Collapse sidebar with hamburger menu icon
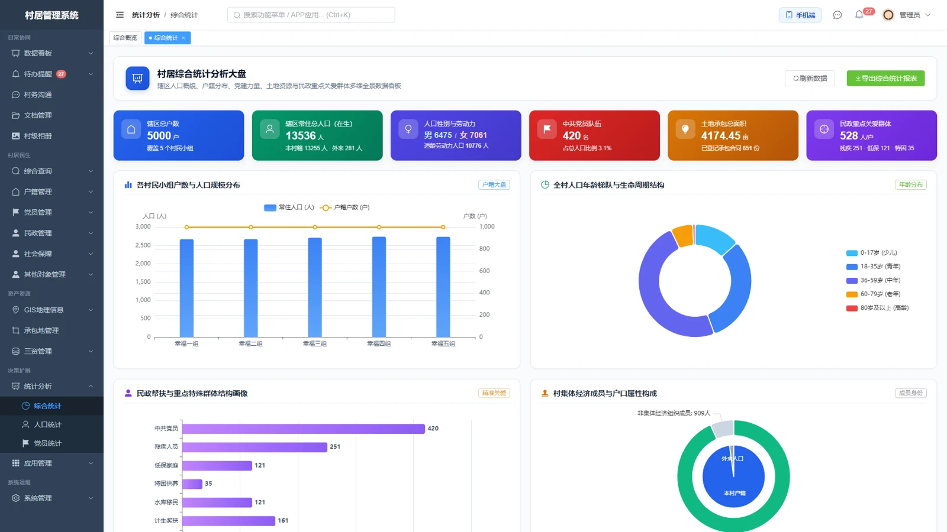 coord(120,15)
